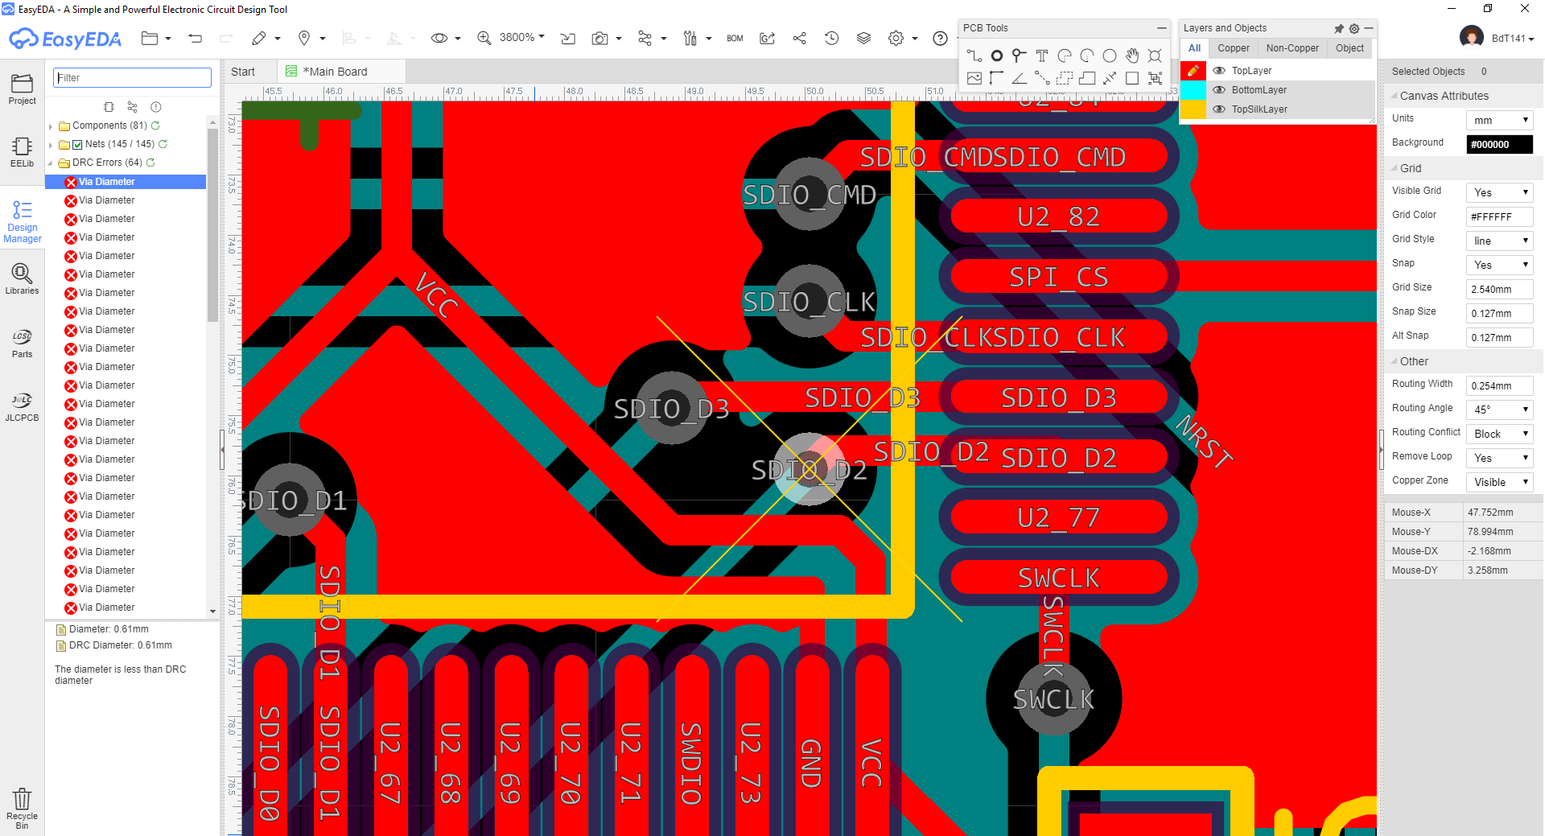Select the Circle tool in PCB Tools

(1110, 56)
